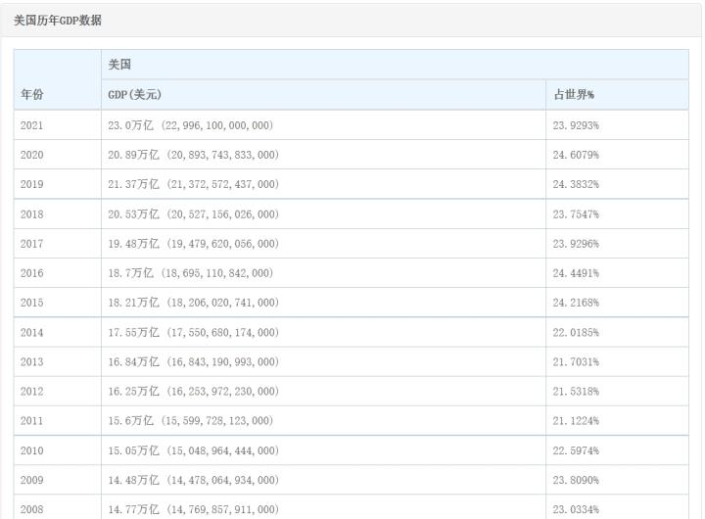Click the GDP(美元) column header
Screen dimensions: 705x519
[134, 95]
